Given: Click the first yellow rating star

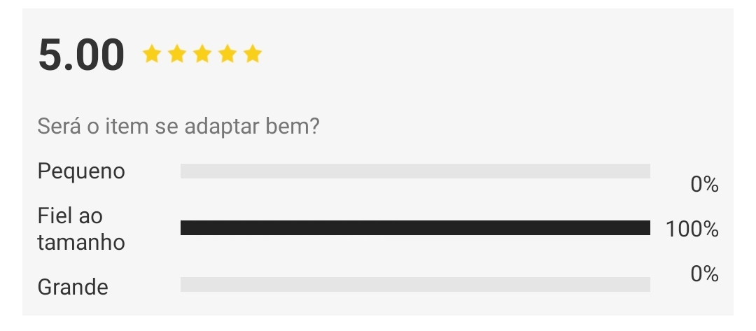Looking at the screenshot, I should coord(151,53).
